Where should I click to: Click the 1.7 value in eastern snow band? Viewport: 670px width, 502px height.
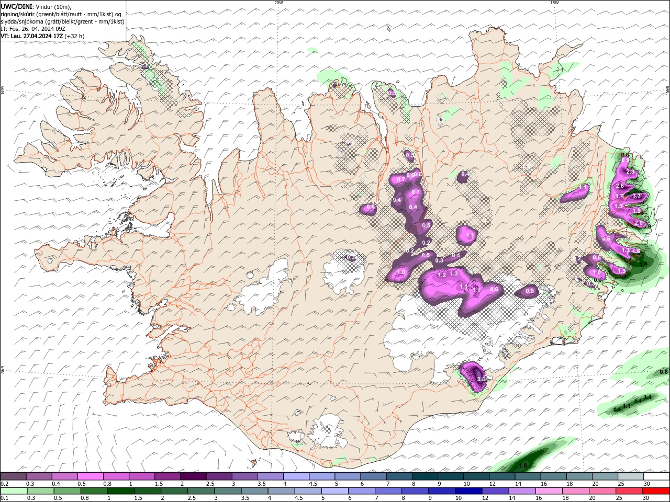pos(620,196)
